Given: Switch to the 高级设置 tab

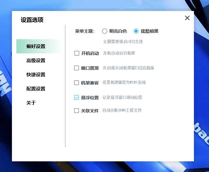Looking at the screenshot, I should pos(36,61).
